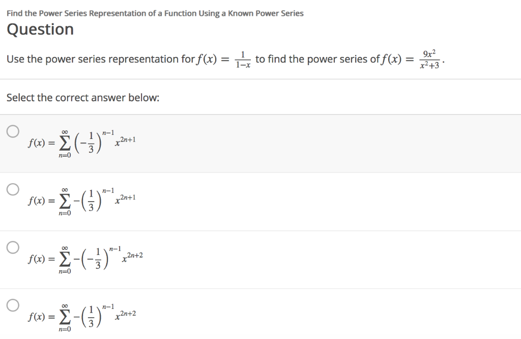The image size is (521, 339).
Task: Select the first answer radio button
Action: (x=12, y=130)
